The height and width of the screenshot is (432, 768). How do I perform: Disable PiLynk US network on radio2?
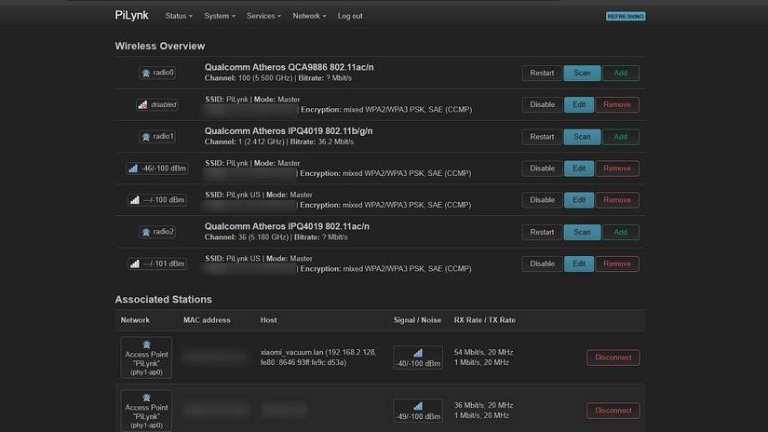click(x=542, y=263)
